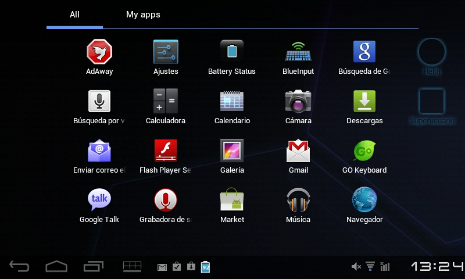Launch the Música app
This screenshot has height=279, width=465.
pos(298,206)
